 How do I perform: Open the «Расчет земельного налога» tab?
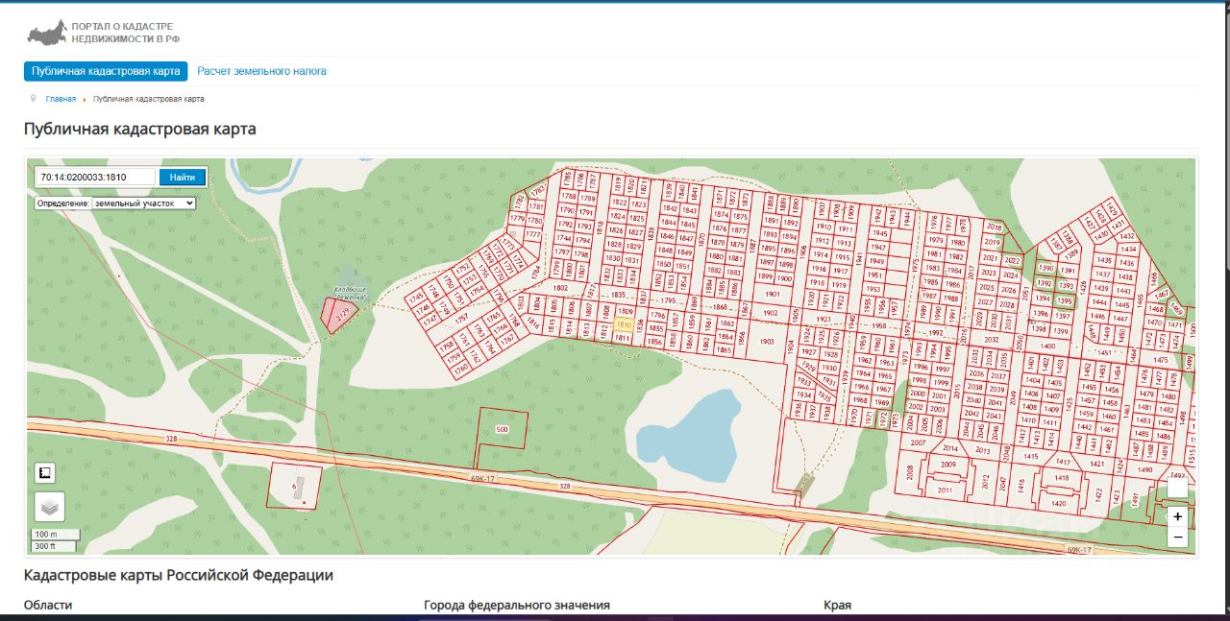tap(261, 71)
